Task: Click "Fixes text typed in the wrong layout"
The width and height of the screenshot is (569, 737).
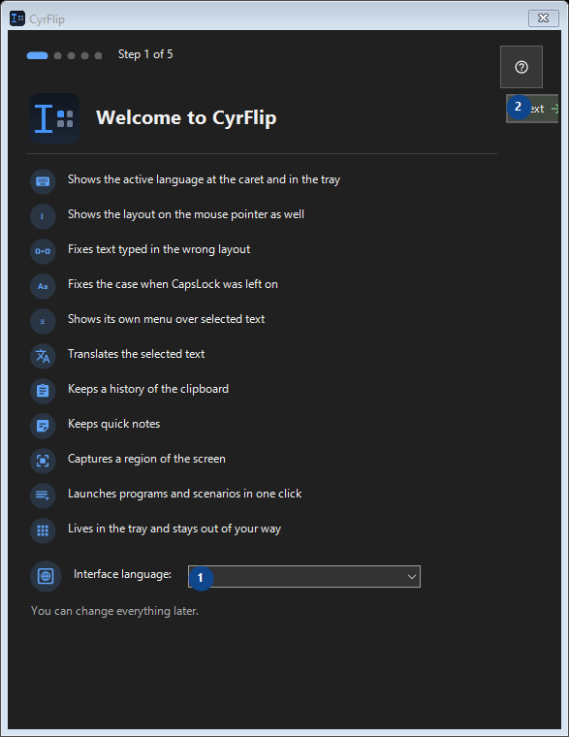Action: click(x=159, y=249)
